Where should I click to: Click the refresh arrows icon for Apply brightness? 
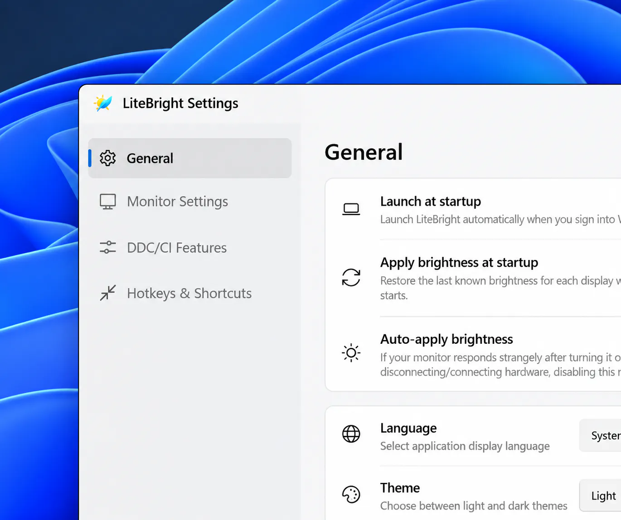tap(351, 278)
